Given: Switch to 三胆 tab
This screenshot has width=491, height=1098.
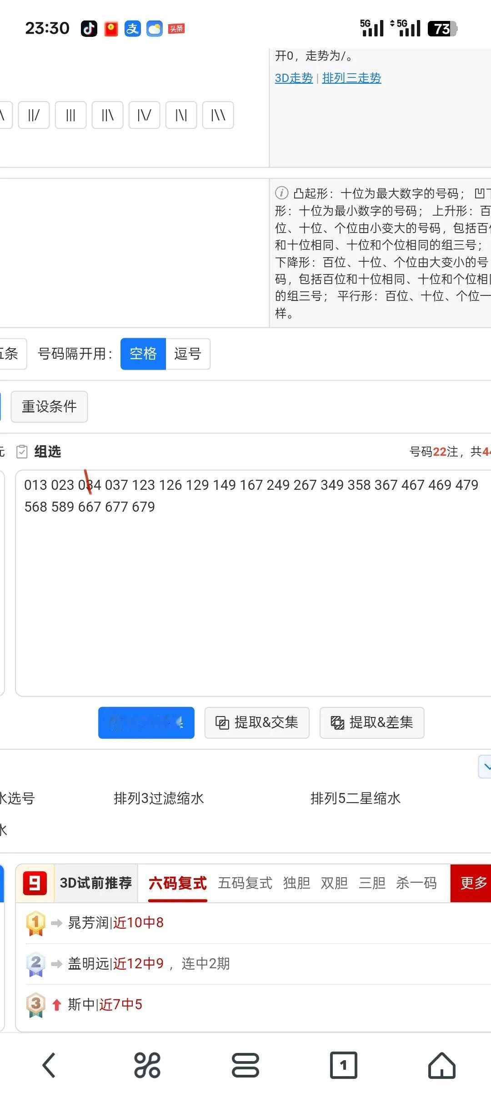Looking at the screenshot, I should point(372,883).
